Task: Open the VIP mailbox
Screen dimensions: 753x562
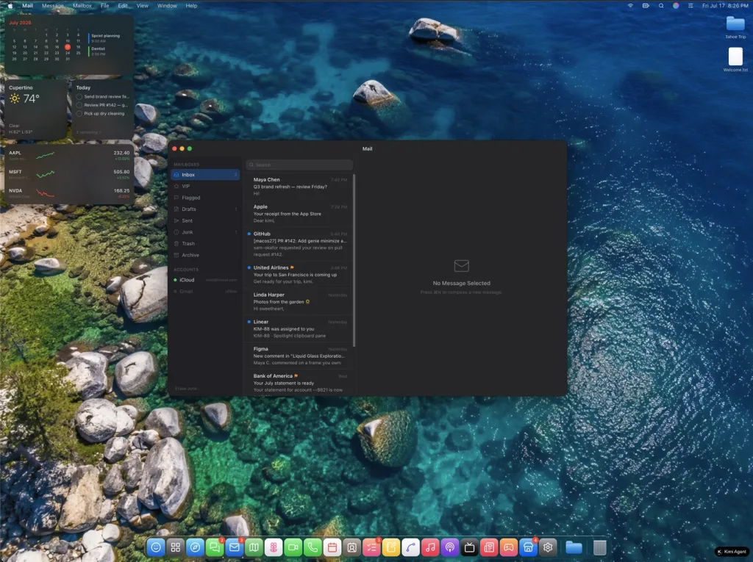Action: click(x=205, y=186)
